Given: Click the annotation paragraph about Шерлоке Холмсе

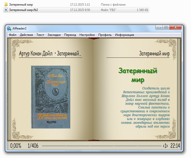Looking at the screenshot, I should pos(145,107).
